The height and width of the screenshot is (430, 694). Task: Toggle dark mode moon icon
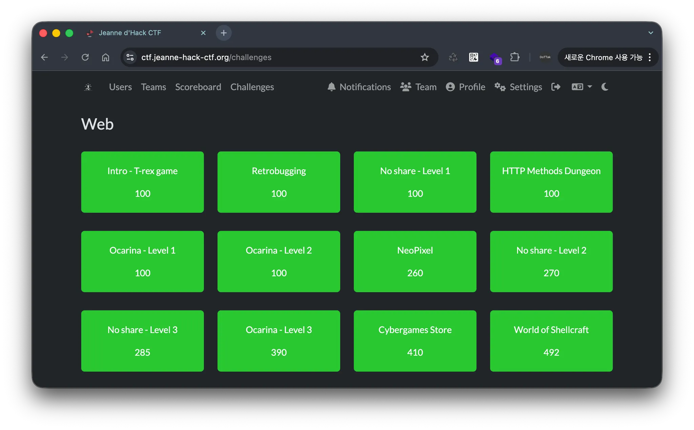pyautogui.click(x=605, y=87)
